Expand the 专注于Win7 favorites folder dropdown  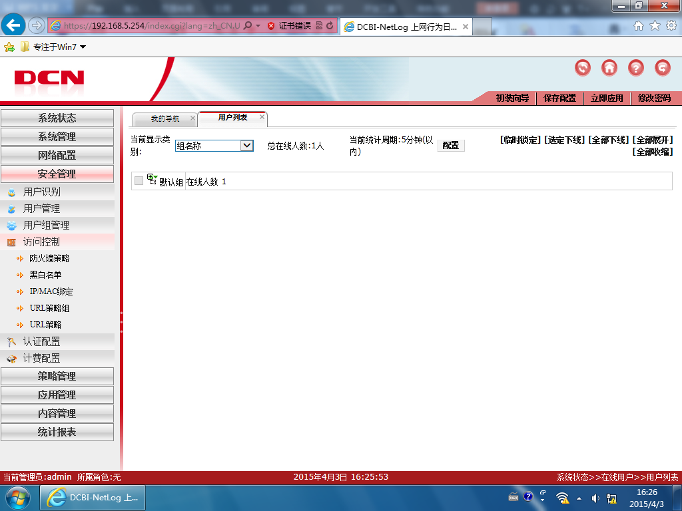(x=83, y=47)
